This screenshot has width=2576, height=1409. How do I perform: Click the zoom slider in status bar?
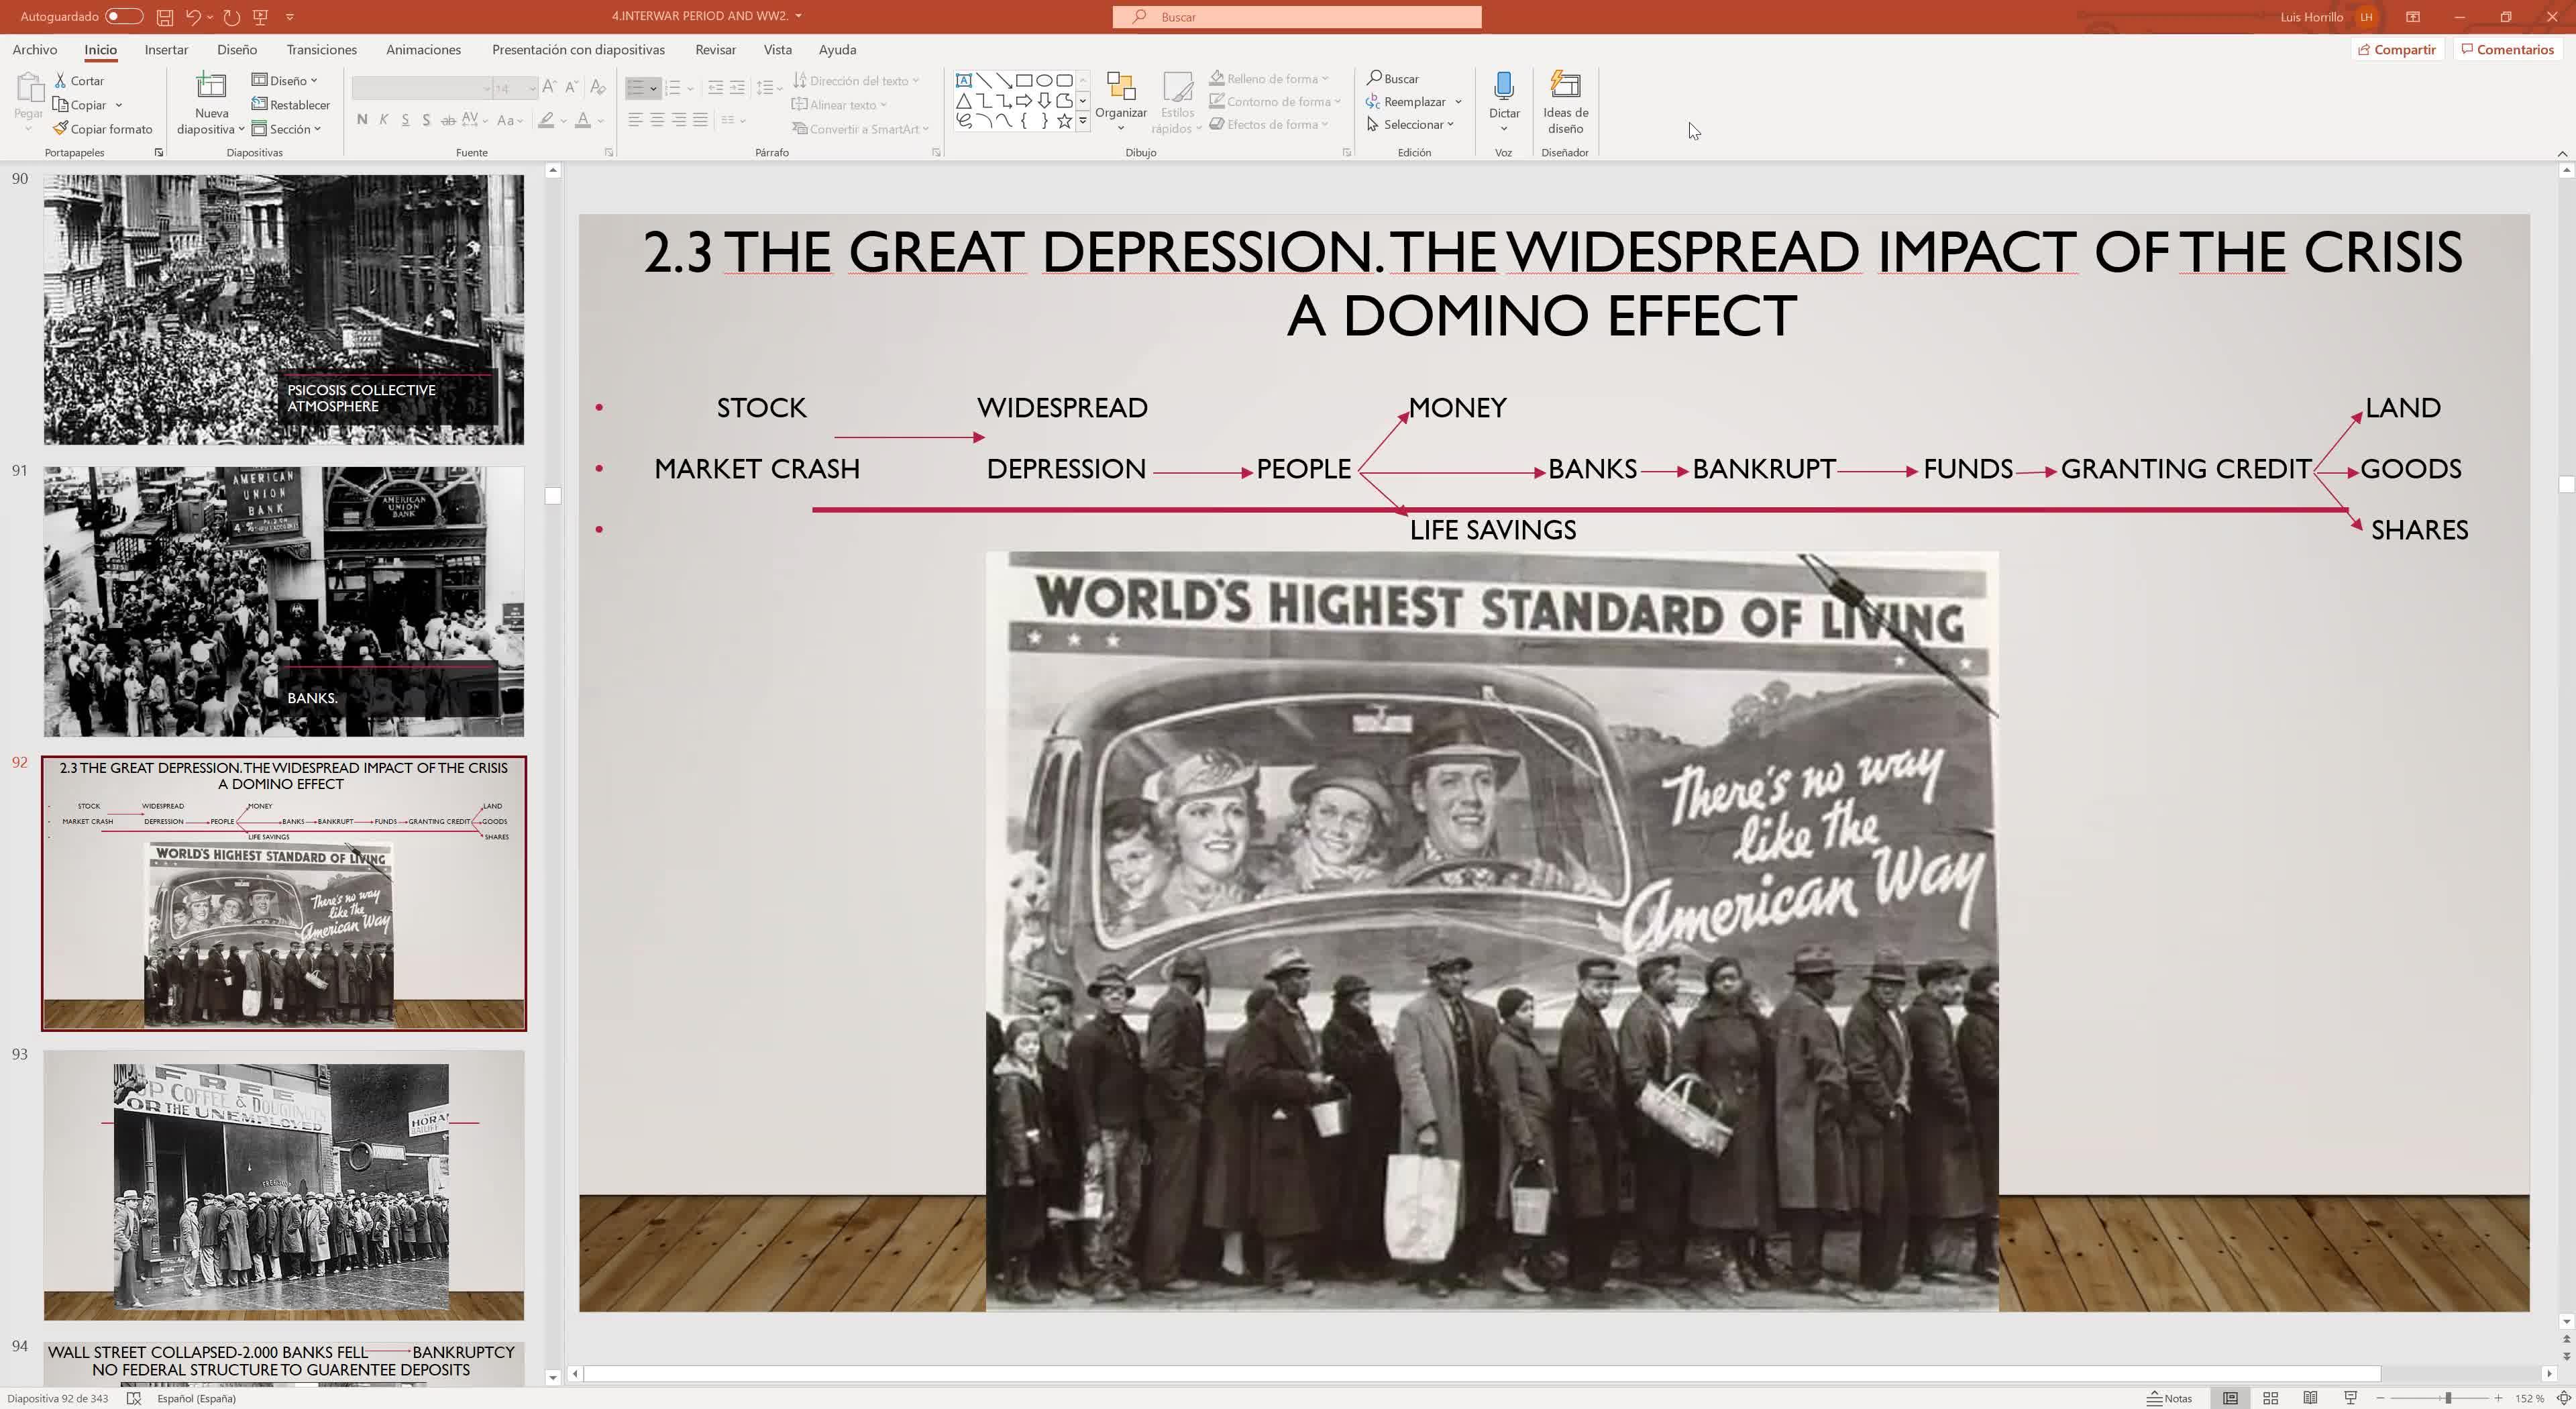[2447, 1398]
